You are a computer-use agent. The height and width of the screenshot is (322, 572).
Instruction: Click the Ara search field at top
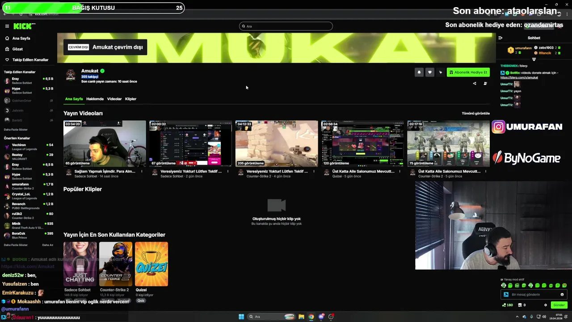tap(286, 26)
